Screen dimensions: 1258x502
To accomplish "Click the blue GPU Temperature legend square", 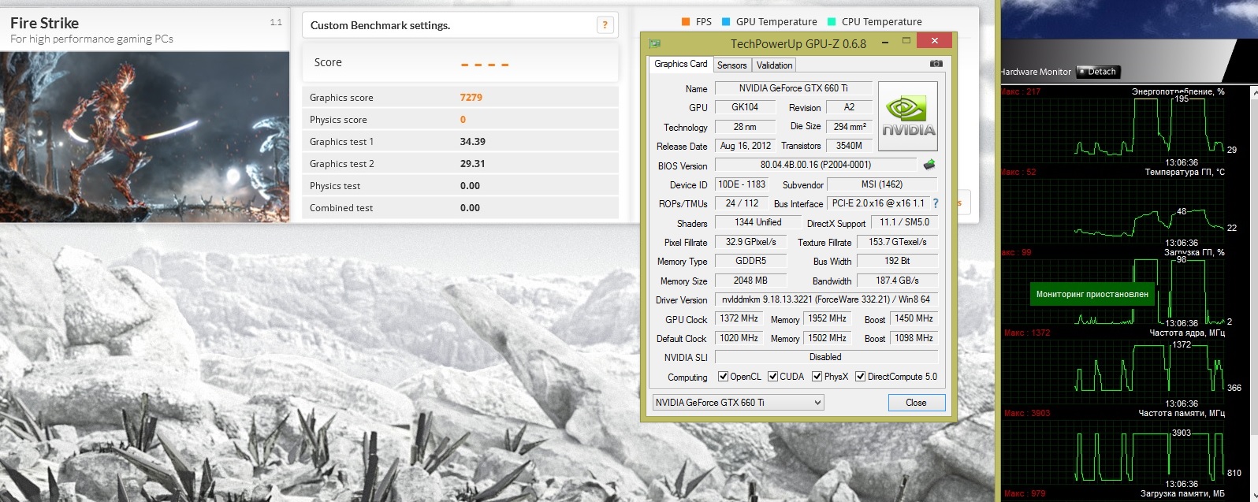I will (726, 22).
